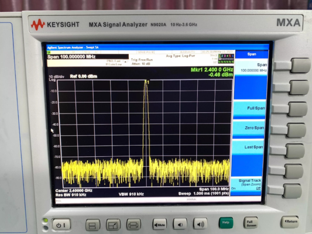Click hardware key beside Last Span label
Screen dimensions: 312x234
(295, 151)
